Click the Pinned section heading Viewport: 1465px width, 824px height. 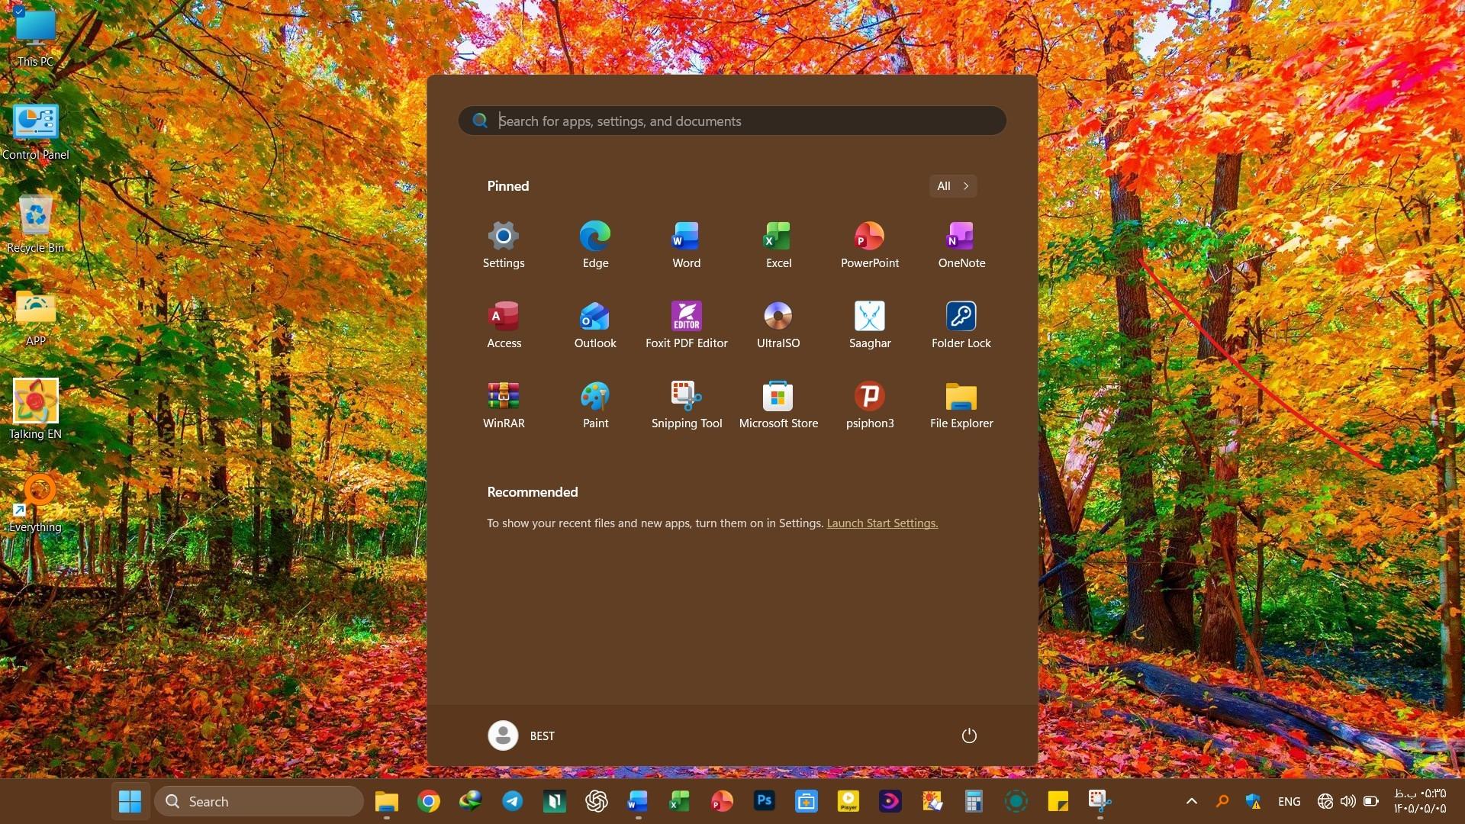tap(508, 186)
